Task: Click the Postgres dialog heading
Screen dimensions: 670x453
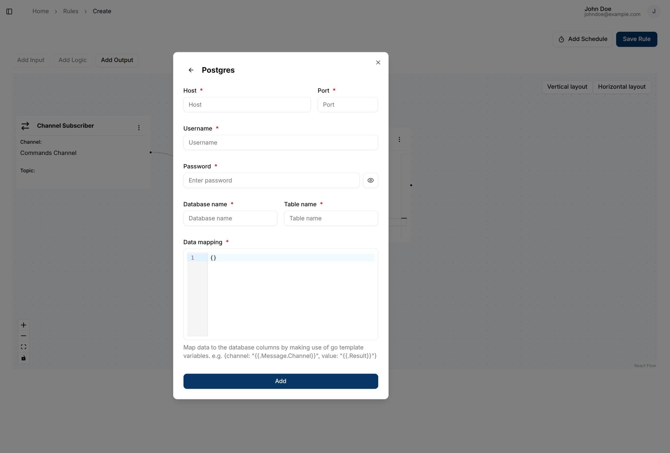Action: coord(218,70)
